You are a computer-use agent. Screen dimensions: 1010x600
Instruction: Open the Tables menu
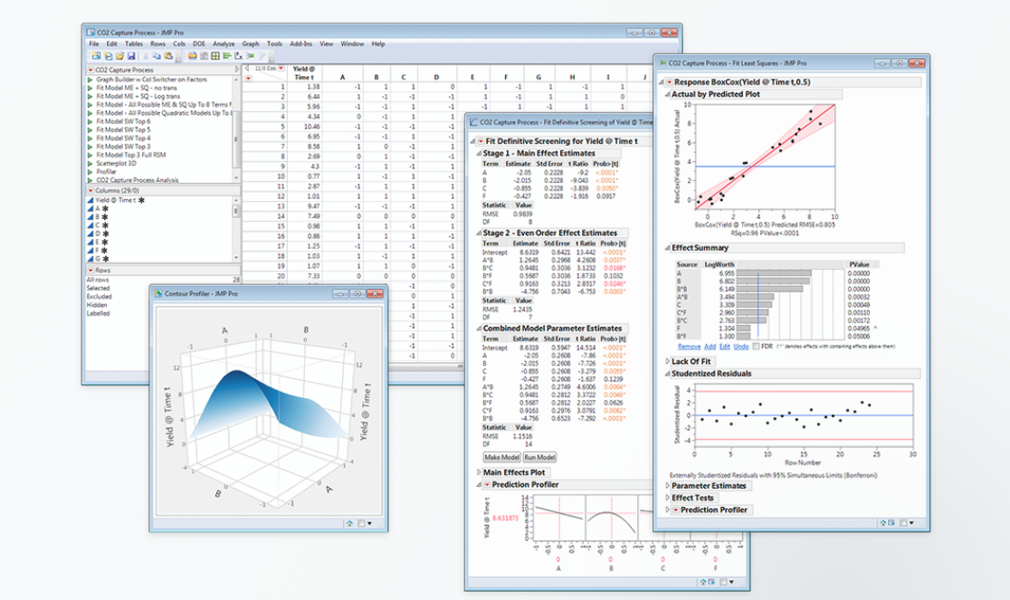[133, 43]
